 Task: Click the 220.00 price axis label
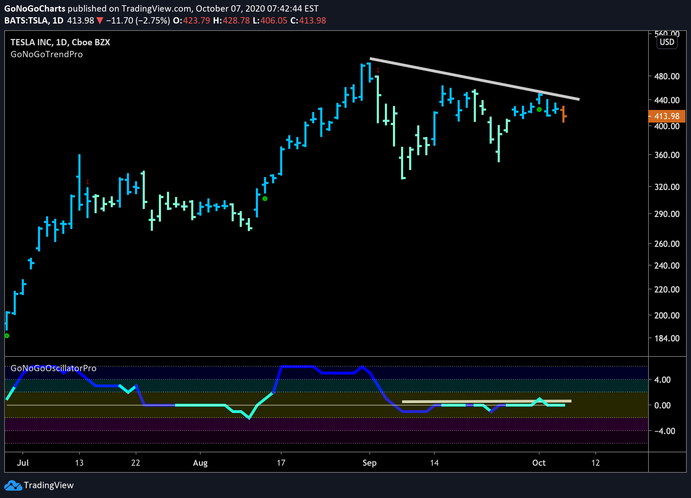click(667, 289)
